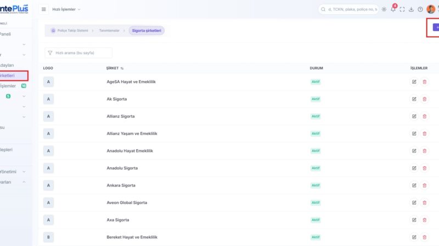This screenshot has height=246, width=439.
Task: Delete AgeSA Hayat ve Emeklilik row
Action: pyautogui.click(x=424, y=81)
